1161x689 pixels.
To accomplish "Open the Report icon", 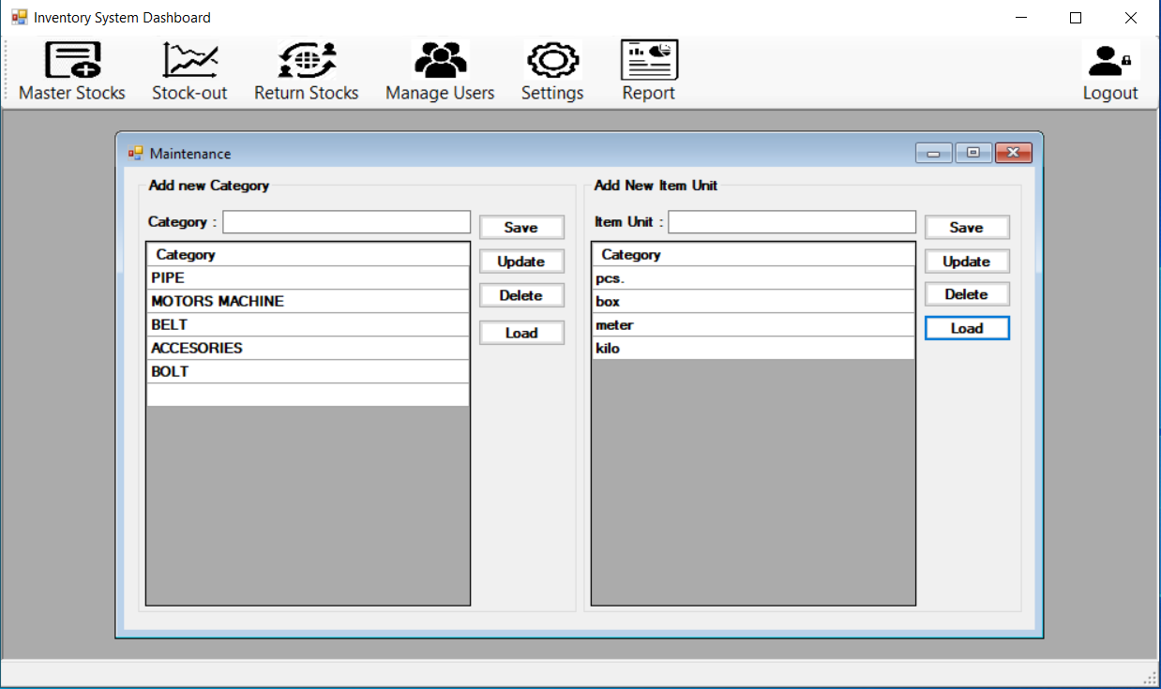I will pyautogui.click(x=649, y=62).
